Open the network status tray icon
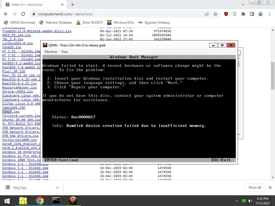 [244, 201]
